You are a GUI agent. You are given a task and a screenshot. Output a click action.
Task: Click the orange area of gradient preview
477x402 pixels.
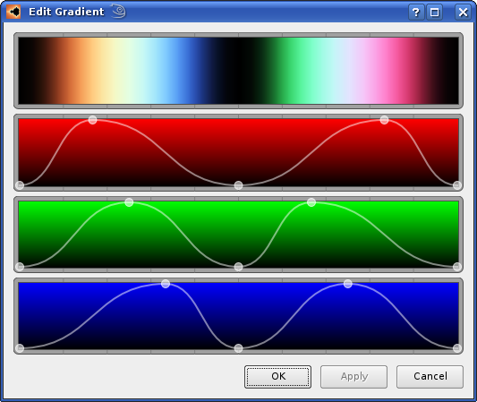[72, 71]
